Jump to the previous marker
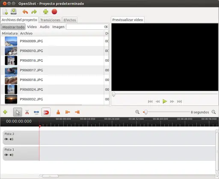 (x=68, y=112)
